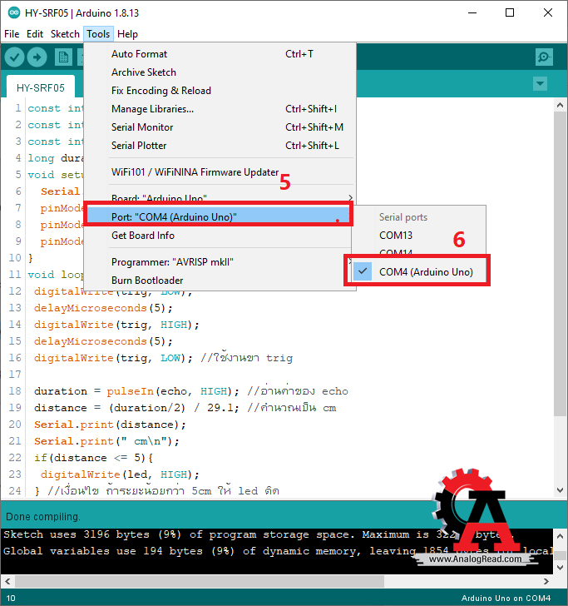Choose Auto Format from Tools menu

tap(220, 54)
